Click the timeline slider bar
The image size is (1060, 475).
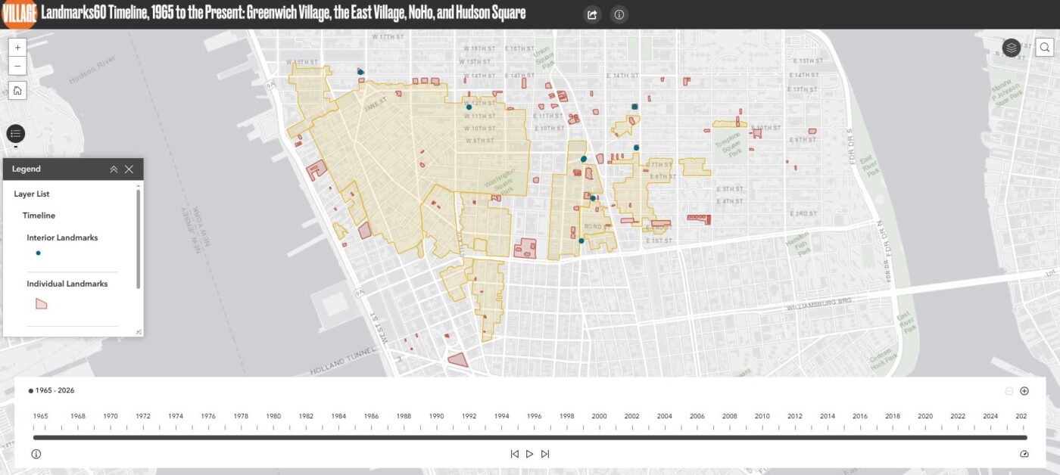pos(530,437)
